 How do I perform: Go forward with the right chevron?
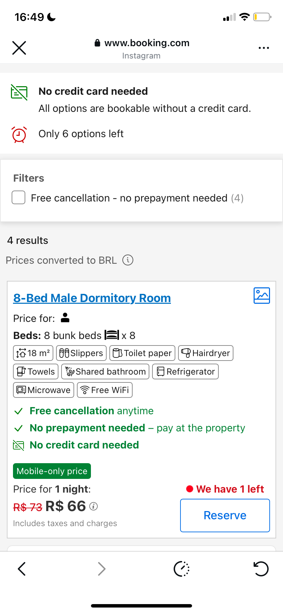pyautogui.click(x=102, y=569)
